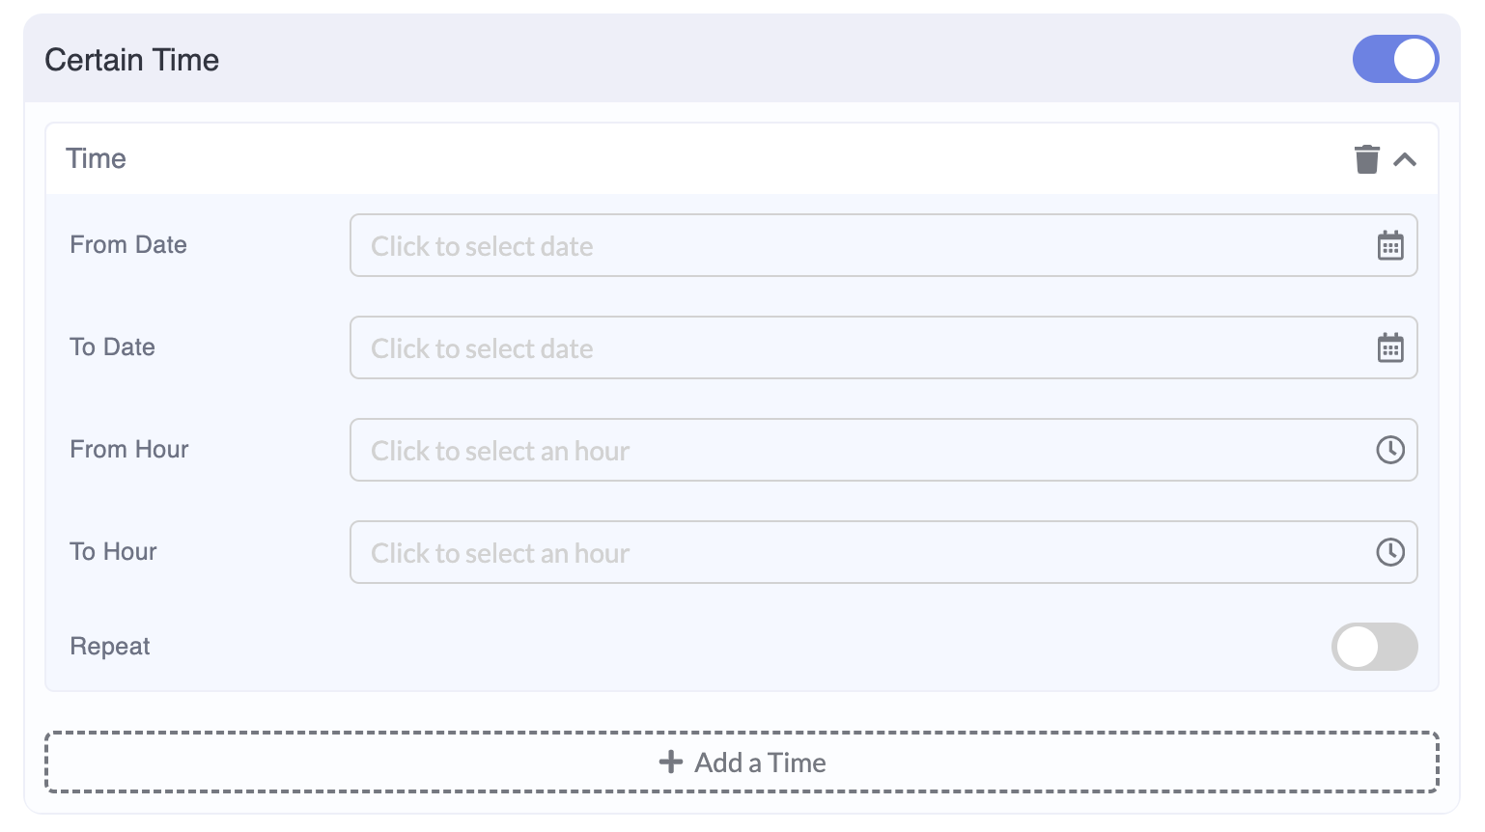
Task: Click the From Hour label
Action: click(x=129, y=450)
